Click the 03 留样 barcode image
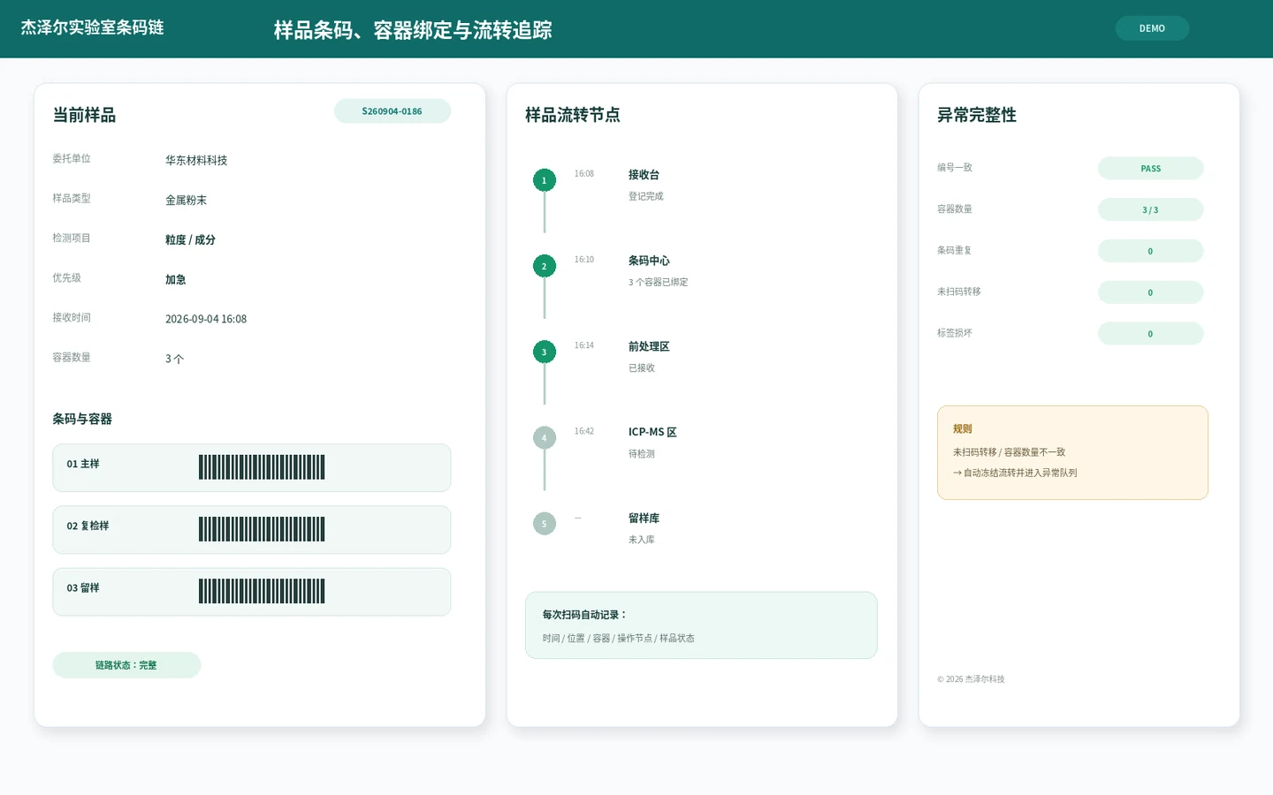This screenshot has height=795, width=1273. point(262,591)
